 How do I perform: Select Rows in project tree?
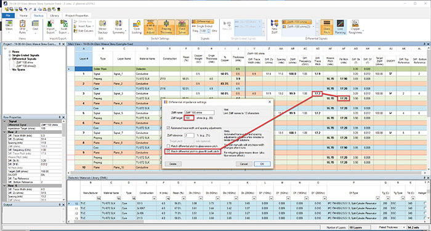[15, 52]
